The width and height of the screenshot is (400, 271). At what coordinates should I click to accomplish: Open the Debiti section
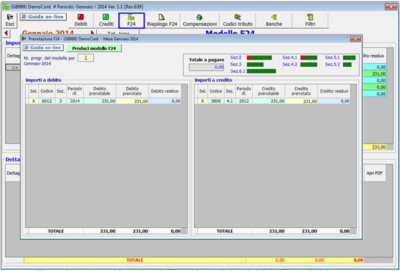click(x=81, y=19)
